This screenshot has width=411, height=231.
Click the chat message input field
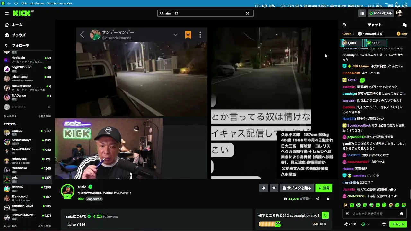(374, 214)
